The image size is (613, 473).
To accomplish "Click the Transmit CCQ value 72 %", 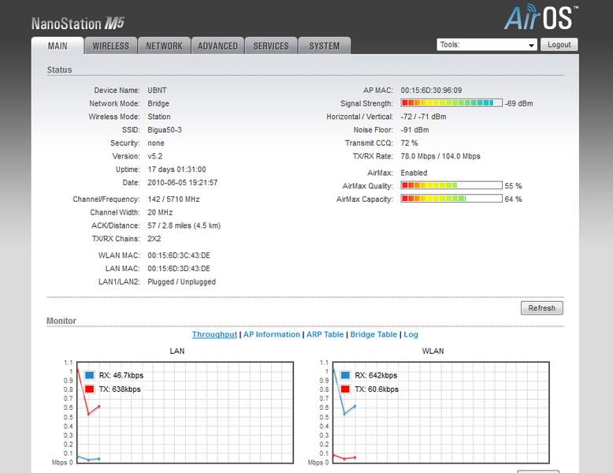I will [x=409, y=143].
